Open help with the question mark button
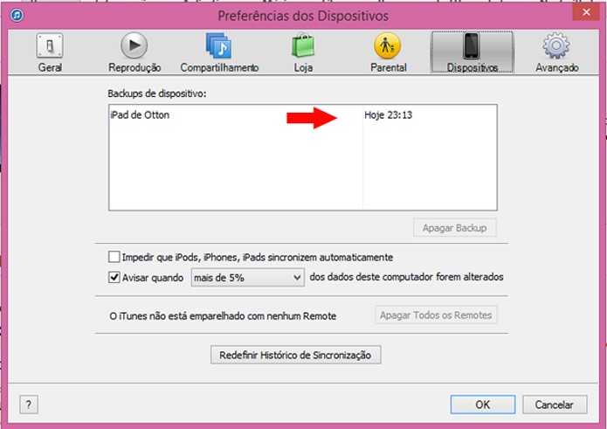This screenshot has width=607, height=429. [x=29, y=405]
